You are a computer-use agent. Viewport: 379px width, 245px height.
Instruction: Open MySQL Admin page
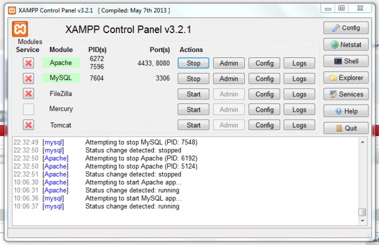229,79
